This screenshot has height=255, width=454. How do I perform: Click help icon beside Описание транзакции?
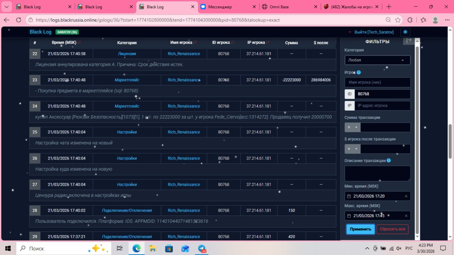[389, 161]
